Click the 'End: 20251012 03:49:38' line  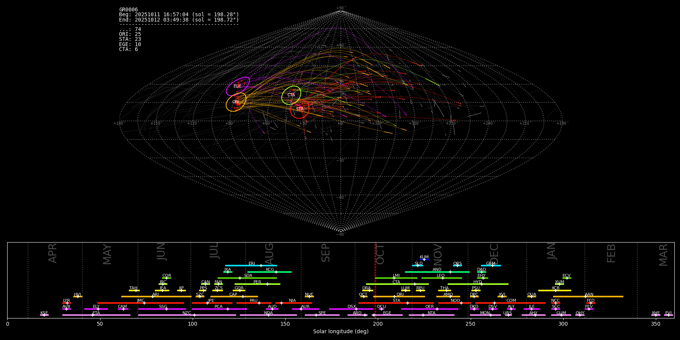pos(179,20)
